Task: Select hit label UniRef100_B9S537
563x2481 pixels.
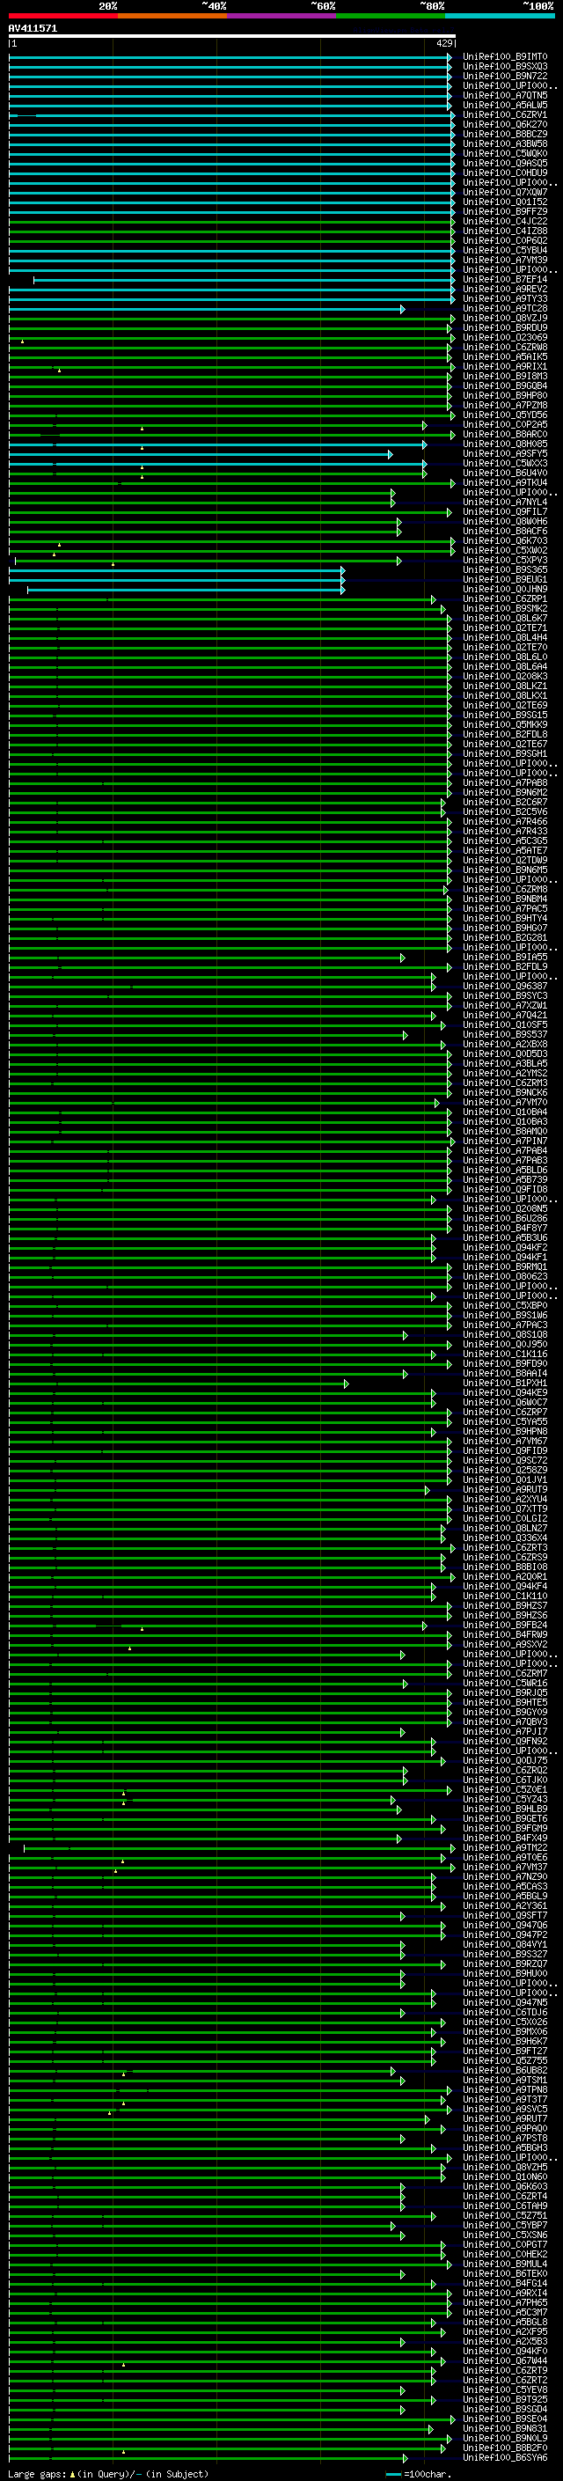Action: (505, 1034)
